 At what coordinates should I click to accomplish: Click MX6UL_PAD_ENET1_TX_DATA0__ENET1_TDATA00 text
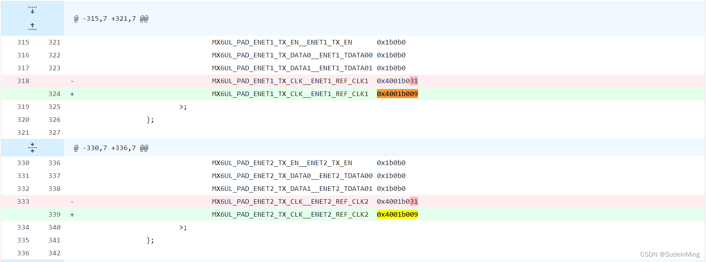pos(292,55)
